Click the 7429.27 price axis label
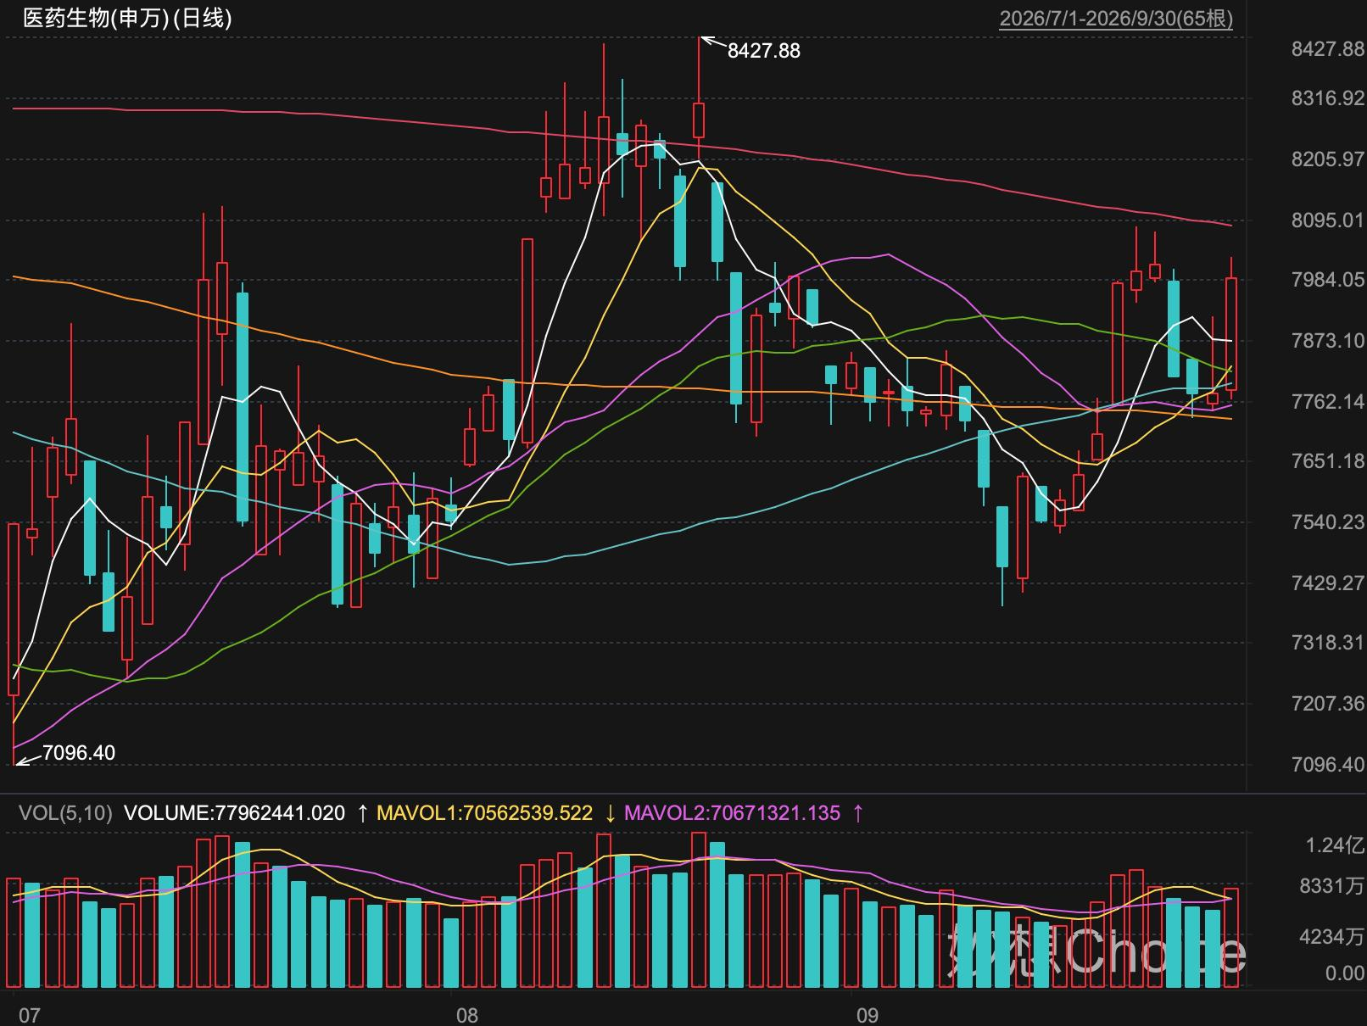 pyautogui.click(x=1328, y=583)
